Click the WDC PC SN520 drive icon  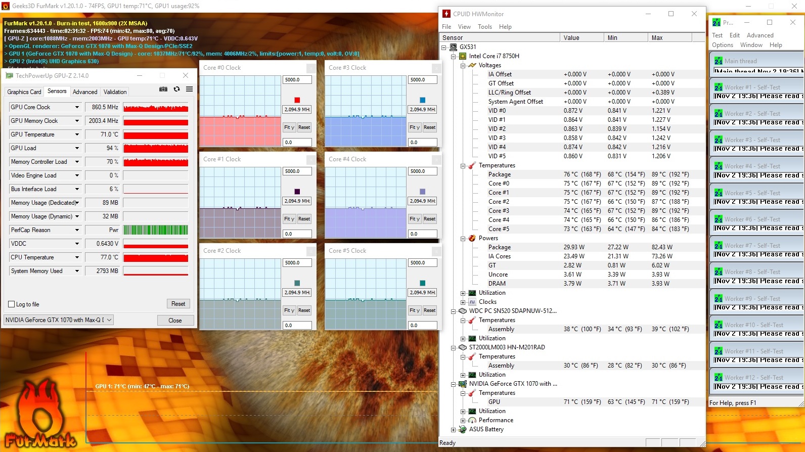coord(463,311)
